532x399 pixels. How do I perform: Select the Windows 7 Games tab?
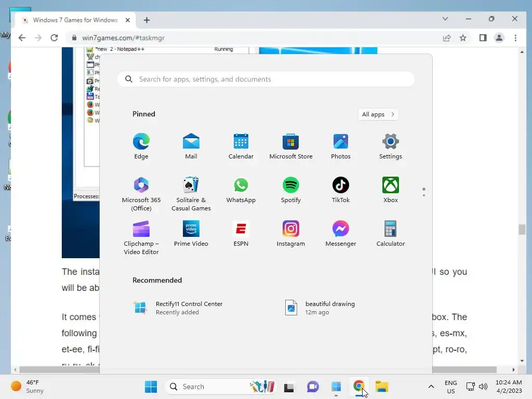[75, 20]
